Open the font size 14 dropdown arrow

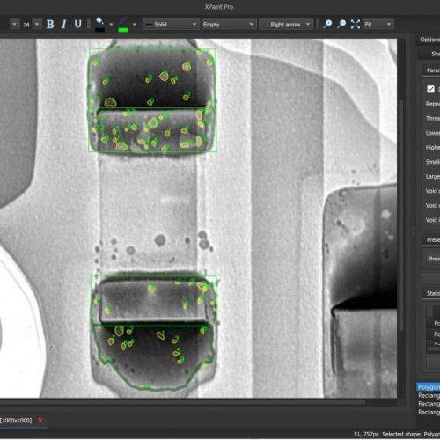click(x=37, y=24)
